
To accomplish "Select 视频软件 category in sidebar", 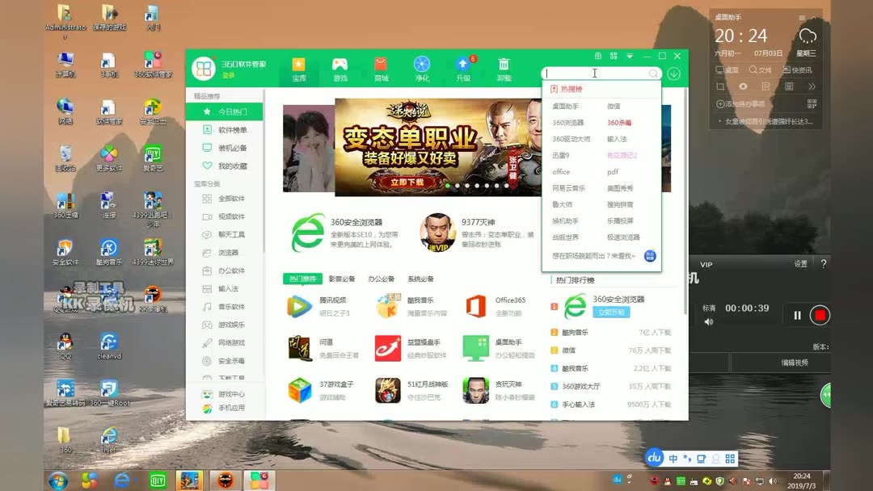I will click(x=225, y=216).
